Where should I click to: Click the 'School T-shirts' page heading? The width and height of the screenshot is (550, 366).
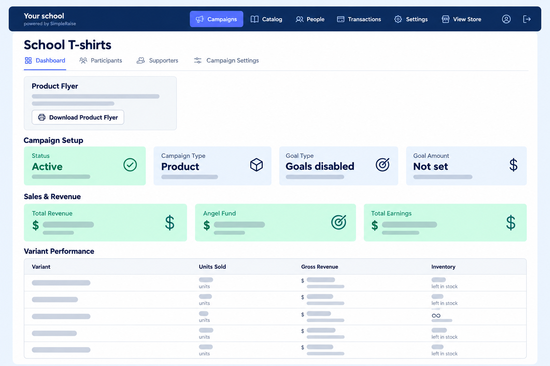pyautogui.click(x=68, y=45)
